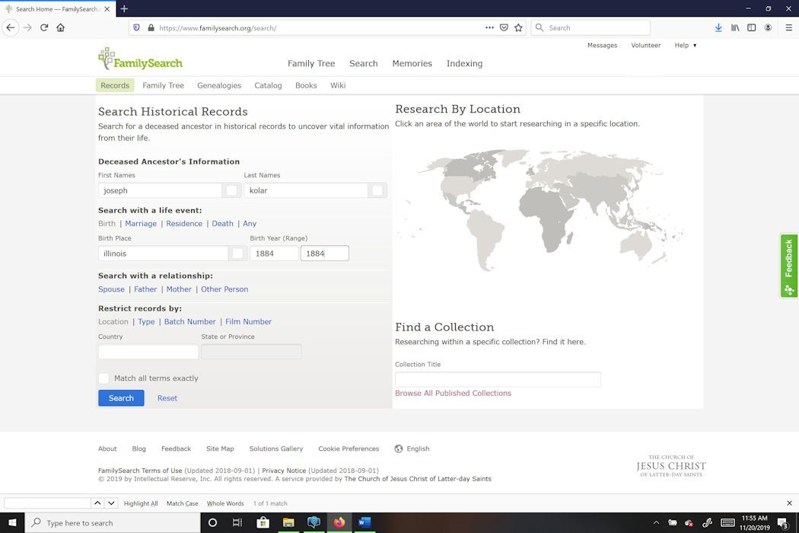
Task: Save page to Pocket icon
Action: tap(504, 27)
